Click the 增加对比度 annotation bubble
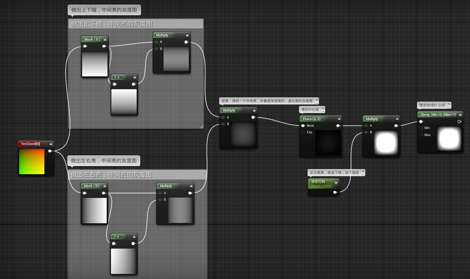Screen dimensions: 470x279 tap(312, 109)
